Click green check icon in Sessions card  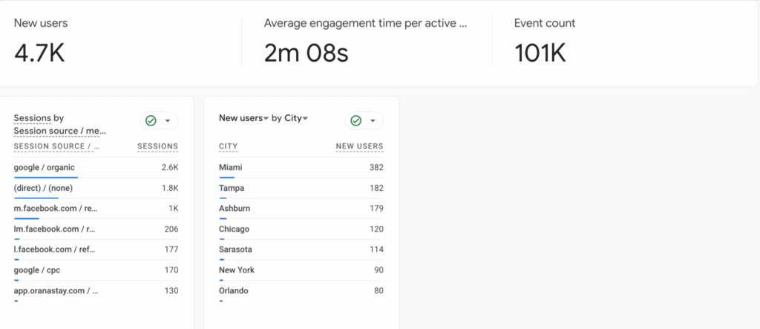coord(151,121)
